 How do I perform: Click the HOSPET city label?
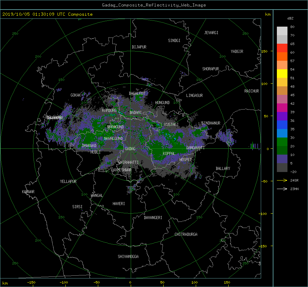tap(185, 160)
